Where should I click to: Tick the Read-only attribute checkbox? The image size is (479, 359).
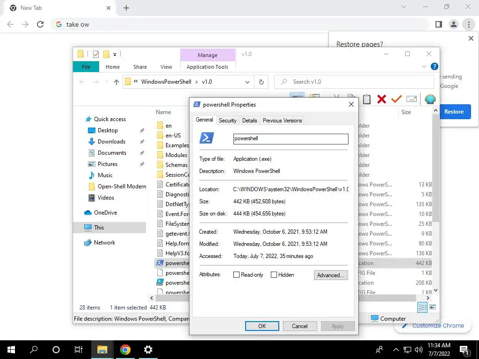click(236, 275)
